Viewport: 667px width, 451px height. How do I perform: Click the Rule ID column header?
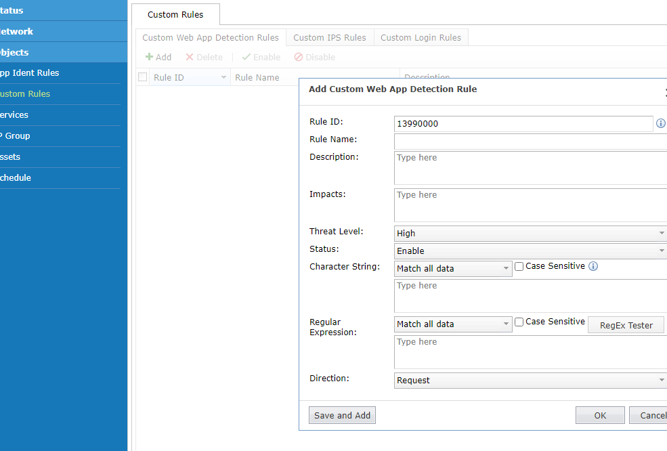coord(190,77)
